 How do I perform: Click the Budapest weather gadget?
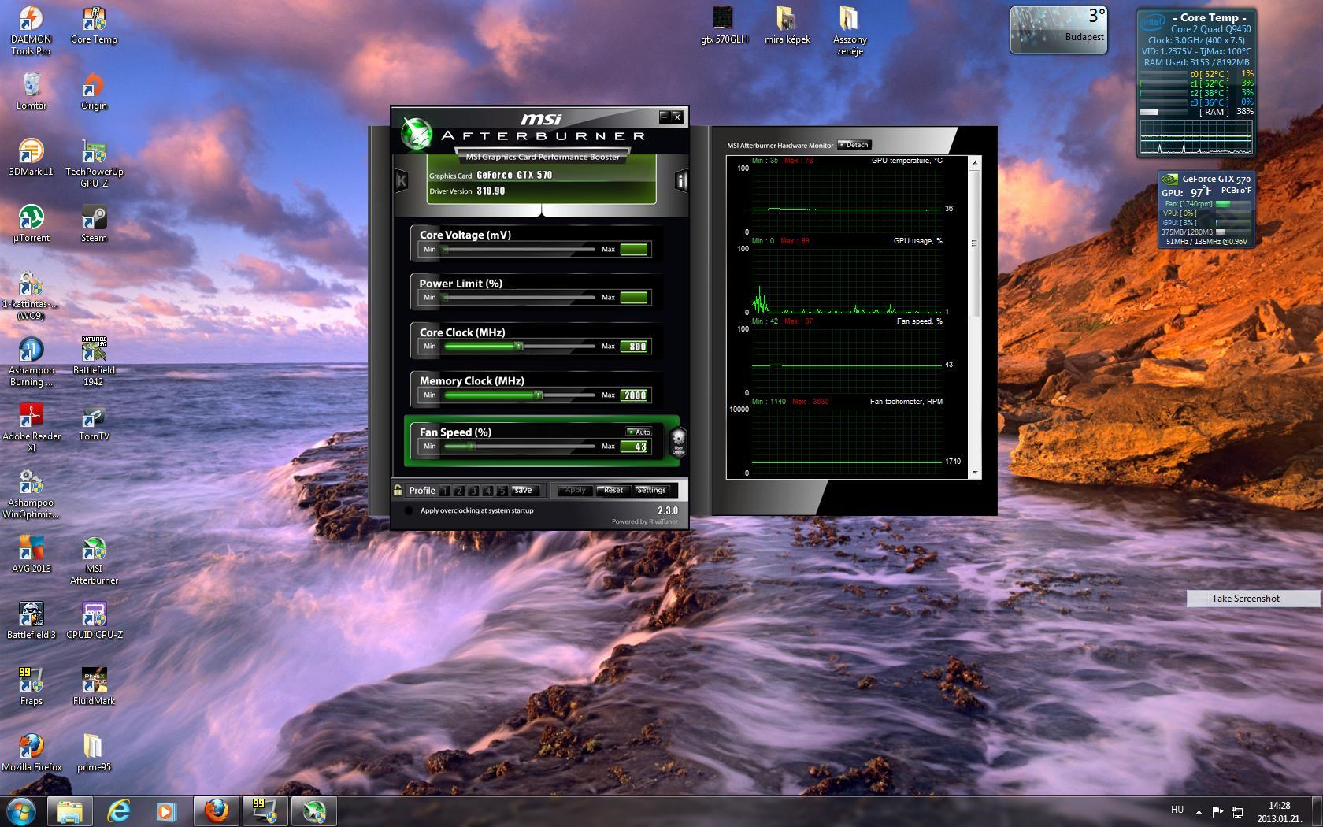pos(1058,30)
